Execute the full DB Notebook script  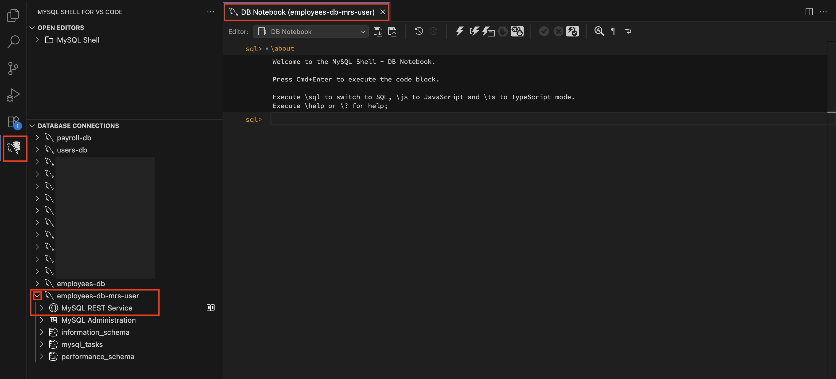tap(459, 31)
